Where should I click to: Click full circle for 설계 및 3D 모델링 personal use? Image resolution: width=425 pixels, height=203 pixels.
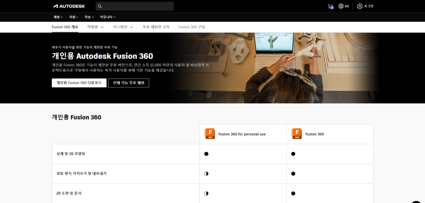tap(206, 154)
